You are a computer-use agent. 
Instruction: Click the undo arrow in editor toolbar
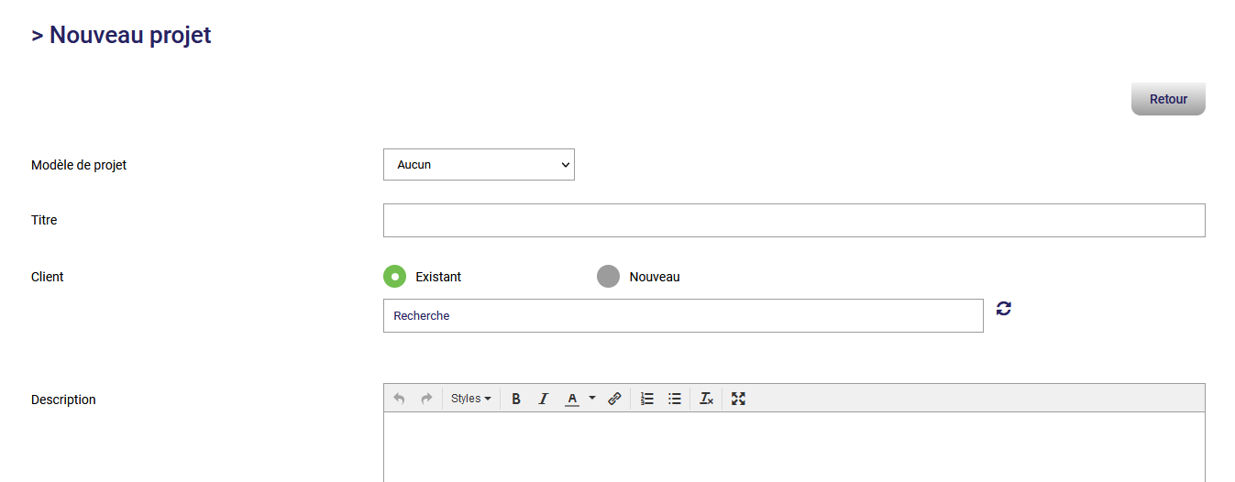[x=399, y=399]
